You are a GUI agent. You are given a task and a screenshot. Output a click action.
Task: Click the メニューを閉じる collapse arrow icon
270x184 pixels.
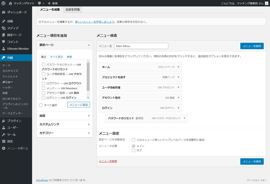(x=4, y=148)
